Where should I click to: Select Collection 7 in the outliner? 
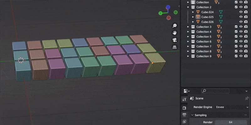204,47
